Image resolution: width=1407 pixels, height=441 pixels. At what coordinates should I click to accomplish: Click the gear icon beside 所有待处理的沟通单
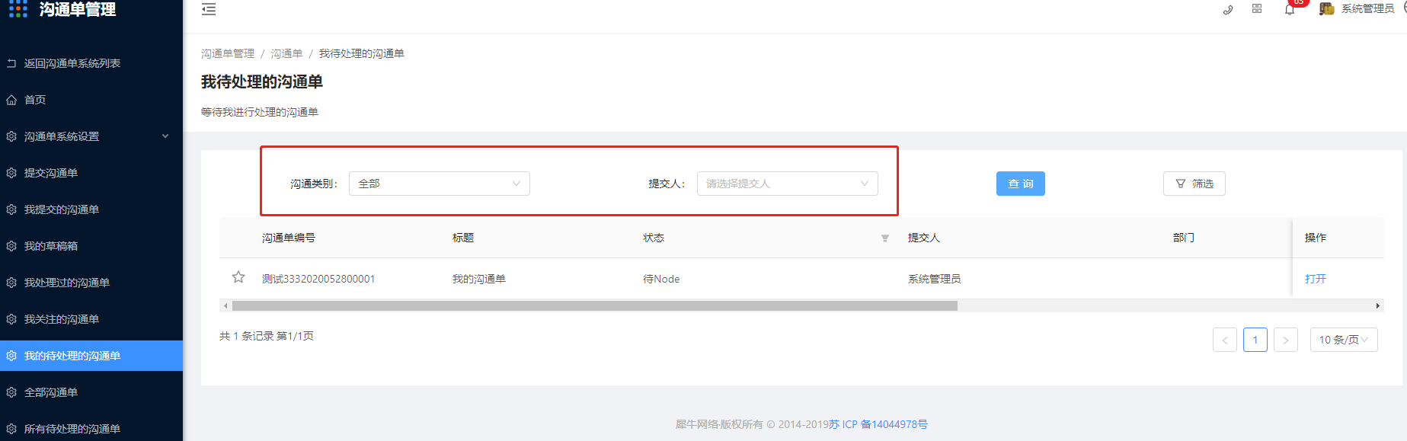(11, 429)
